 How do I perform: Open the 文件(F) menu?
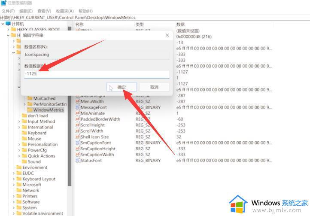point(8,11)
